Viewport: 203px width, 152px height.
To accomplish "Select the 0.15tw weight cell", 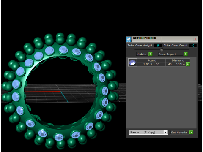I will click(x=180, y=64).
